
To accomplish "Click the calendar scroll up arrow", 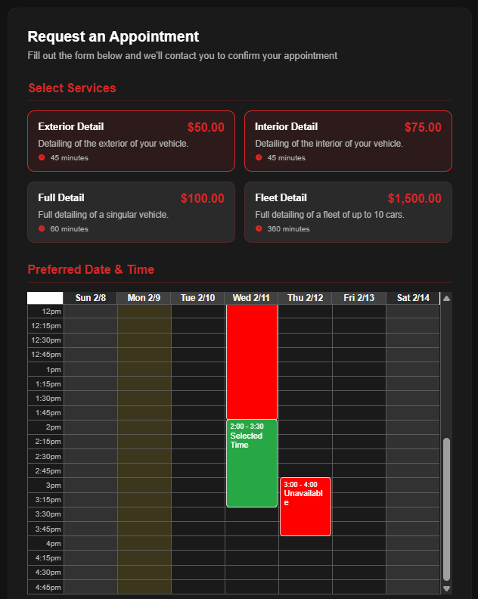I will pyautogui.click(x=446, y=298).
